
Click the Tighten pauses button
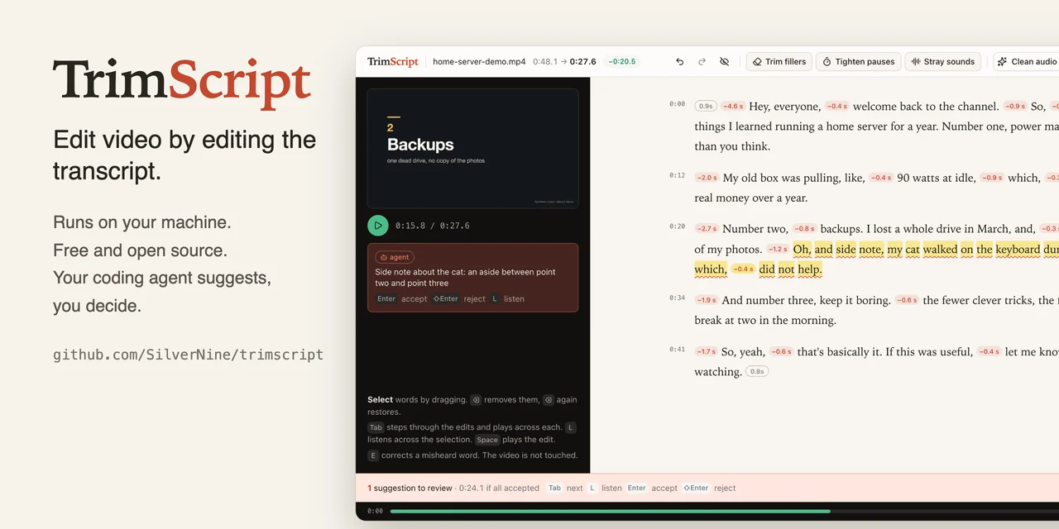[x=857, y=62]
